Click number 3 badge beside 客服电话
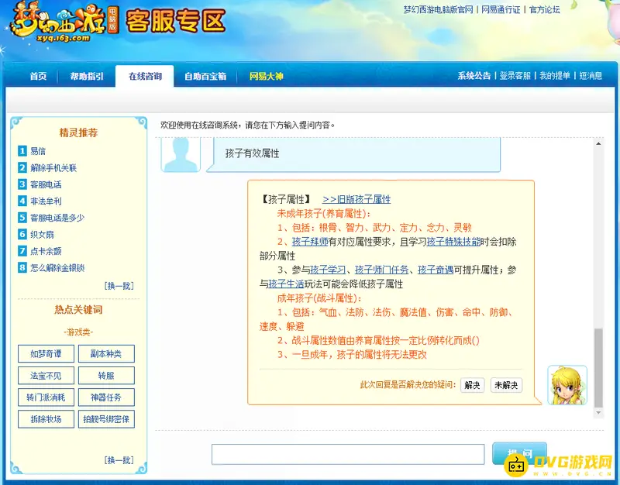 tap(22, 184)
